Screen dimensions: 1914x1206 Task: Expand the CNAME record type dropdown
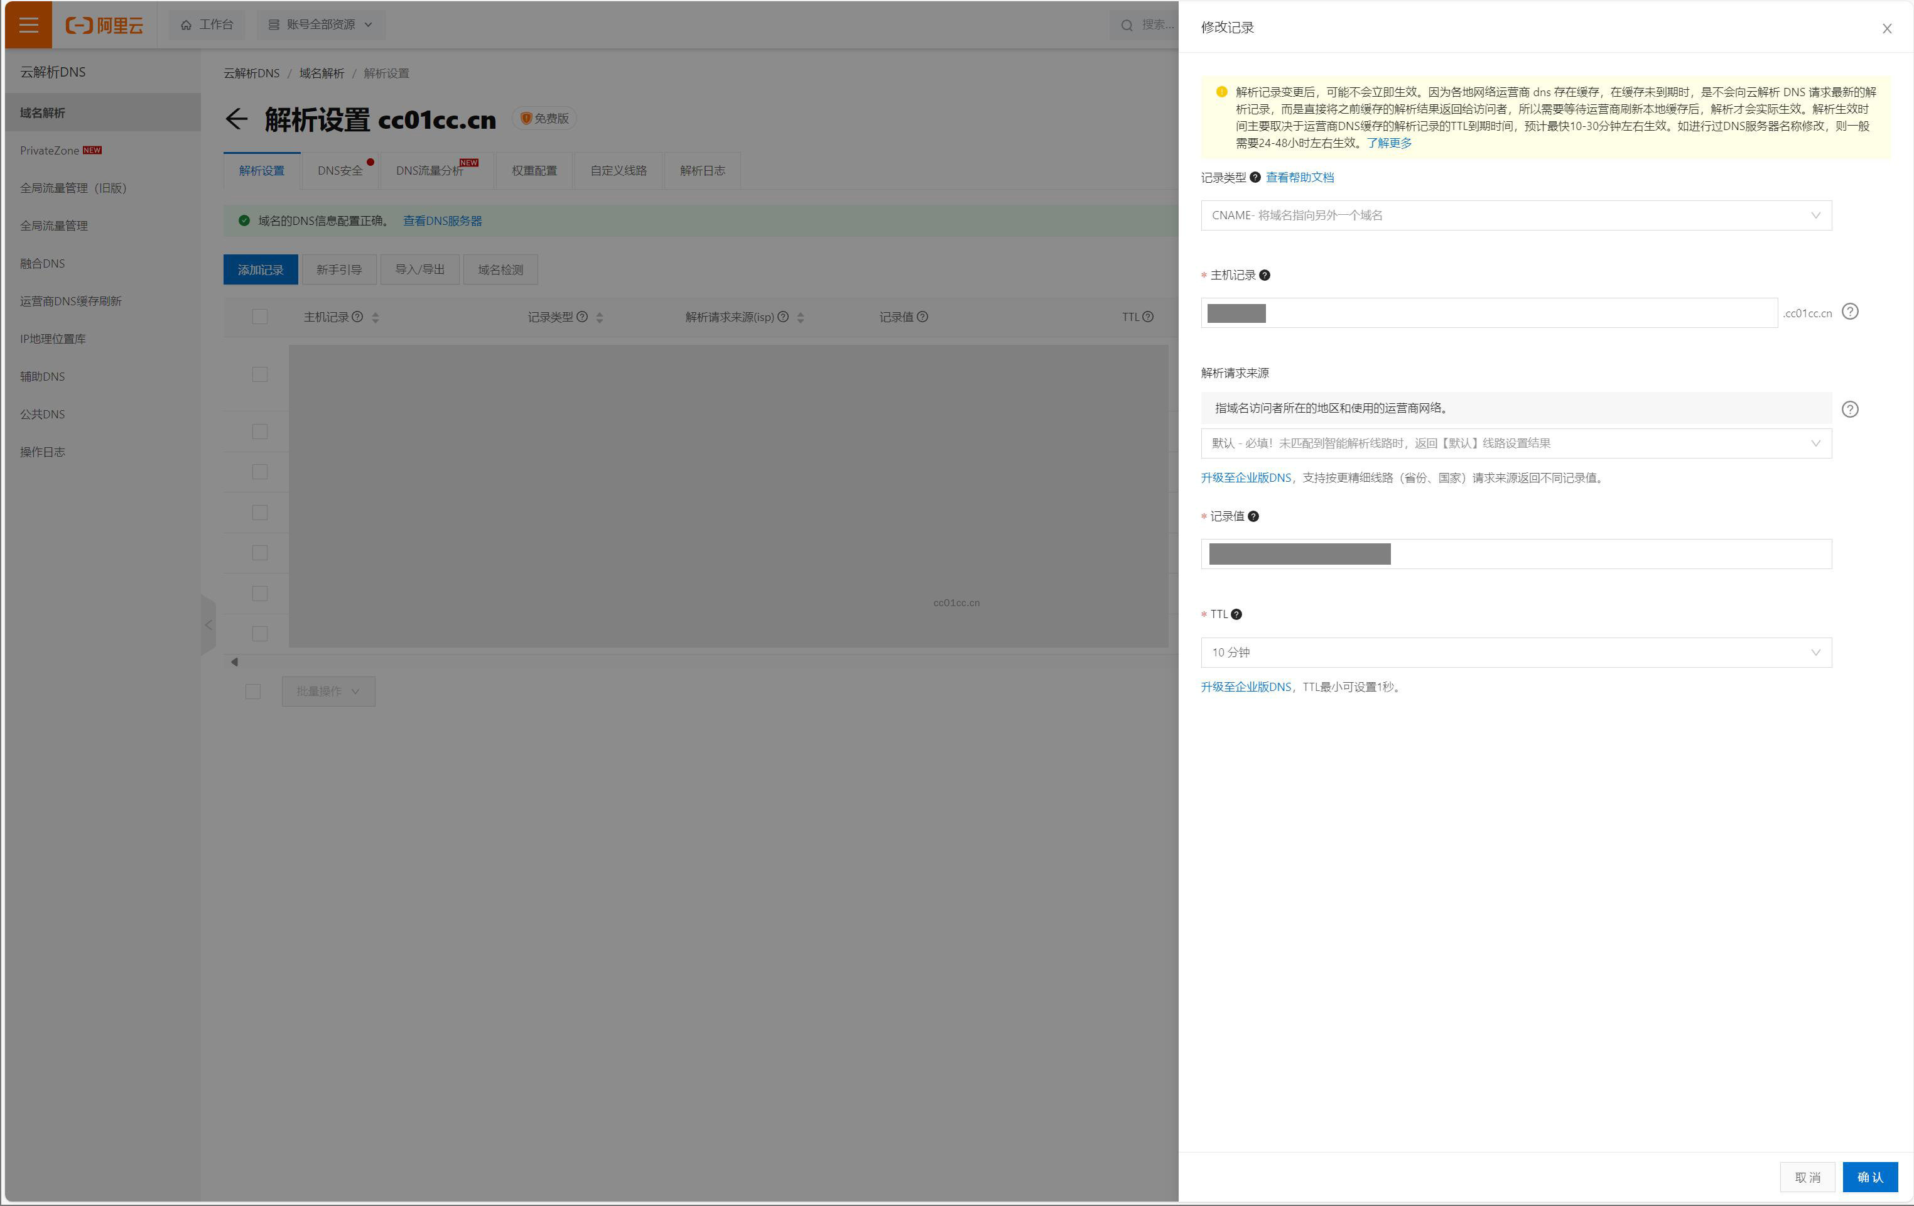1516,215
